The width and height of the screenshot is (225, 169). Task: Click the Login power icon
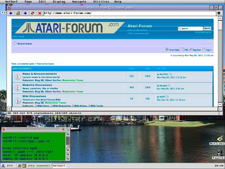point(204,49)
